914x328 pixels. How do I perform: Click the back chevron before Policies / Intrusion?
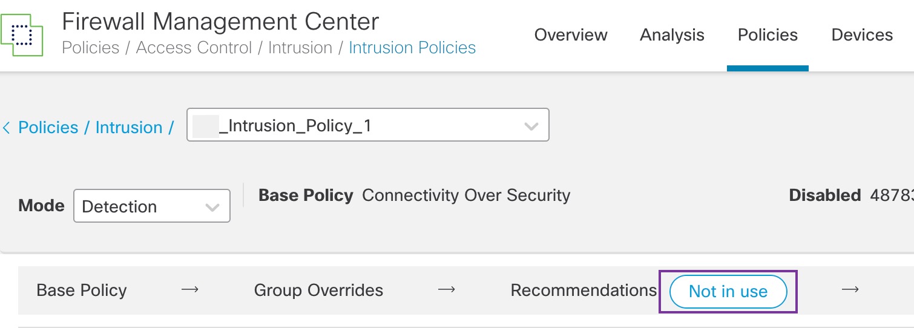point(7,128)
